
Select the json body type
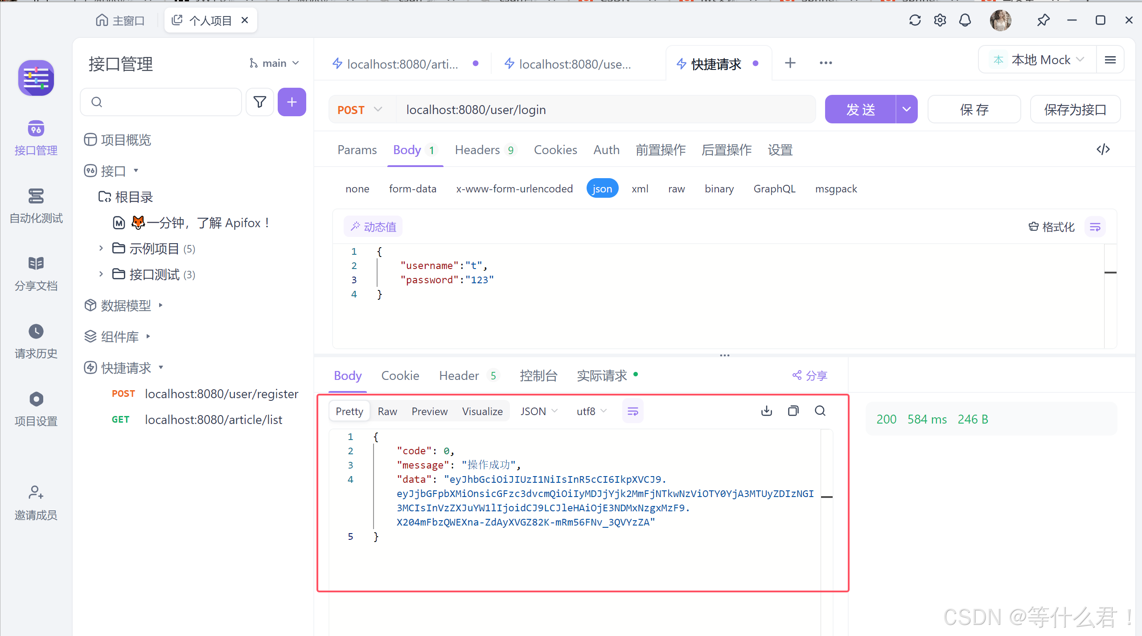[x=602, y=188]
